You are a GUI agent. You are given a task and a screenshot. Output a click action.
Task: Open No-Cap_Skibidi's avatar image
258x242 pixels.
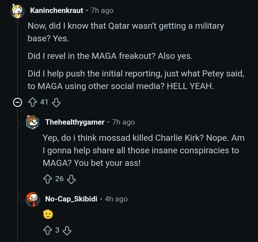pyautogui.click(x=33, y=199)
